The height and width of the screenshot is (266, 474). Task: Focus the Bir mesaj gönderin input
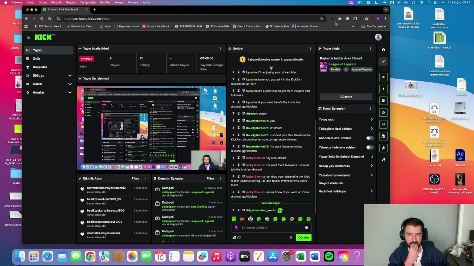[x=271, y=228]
